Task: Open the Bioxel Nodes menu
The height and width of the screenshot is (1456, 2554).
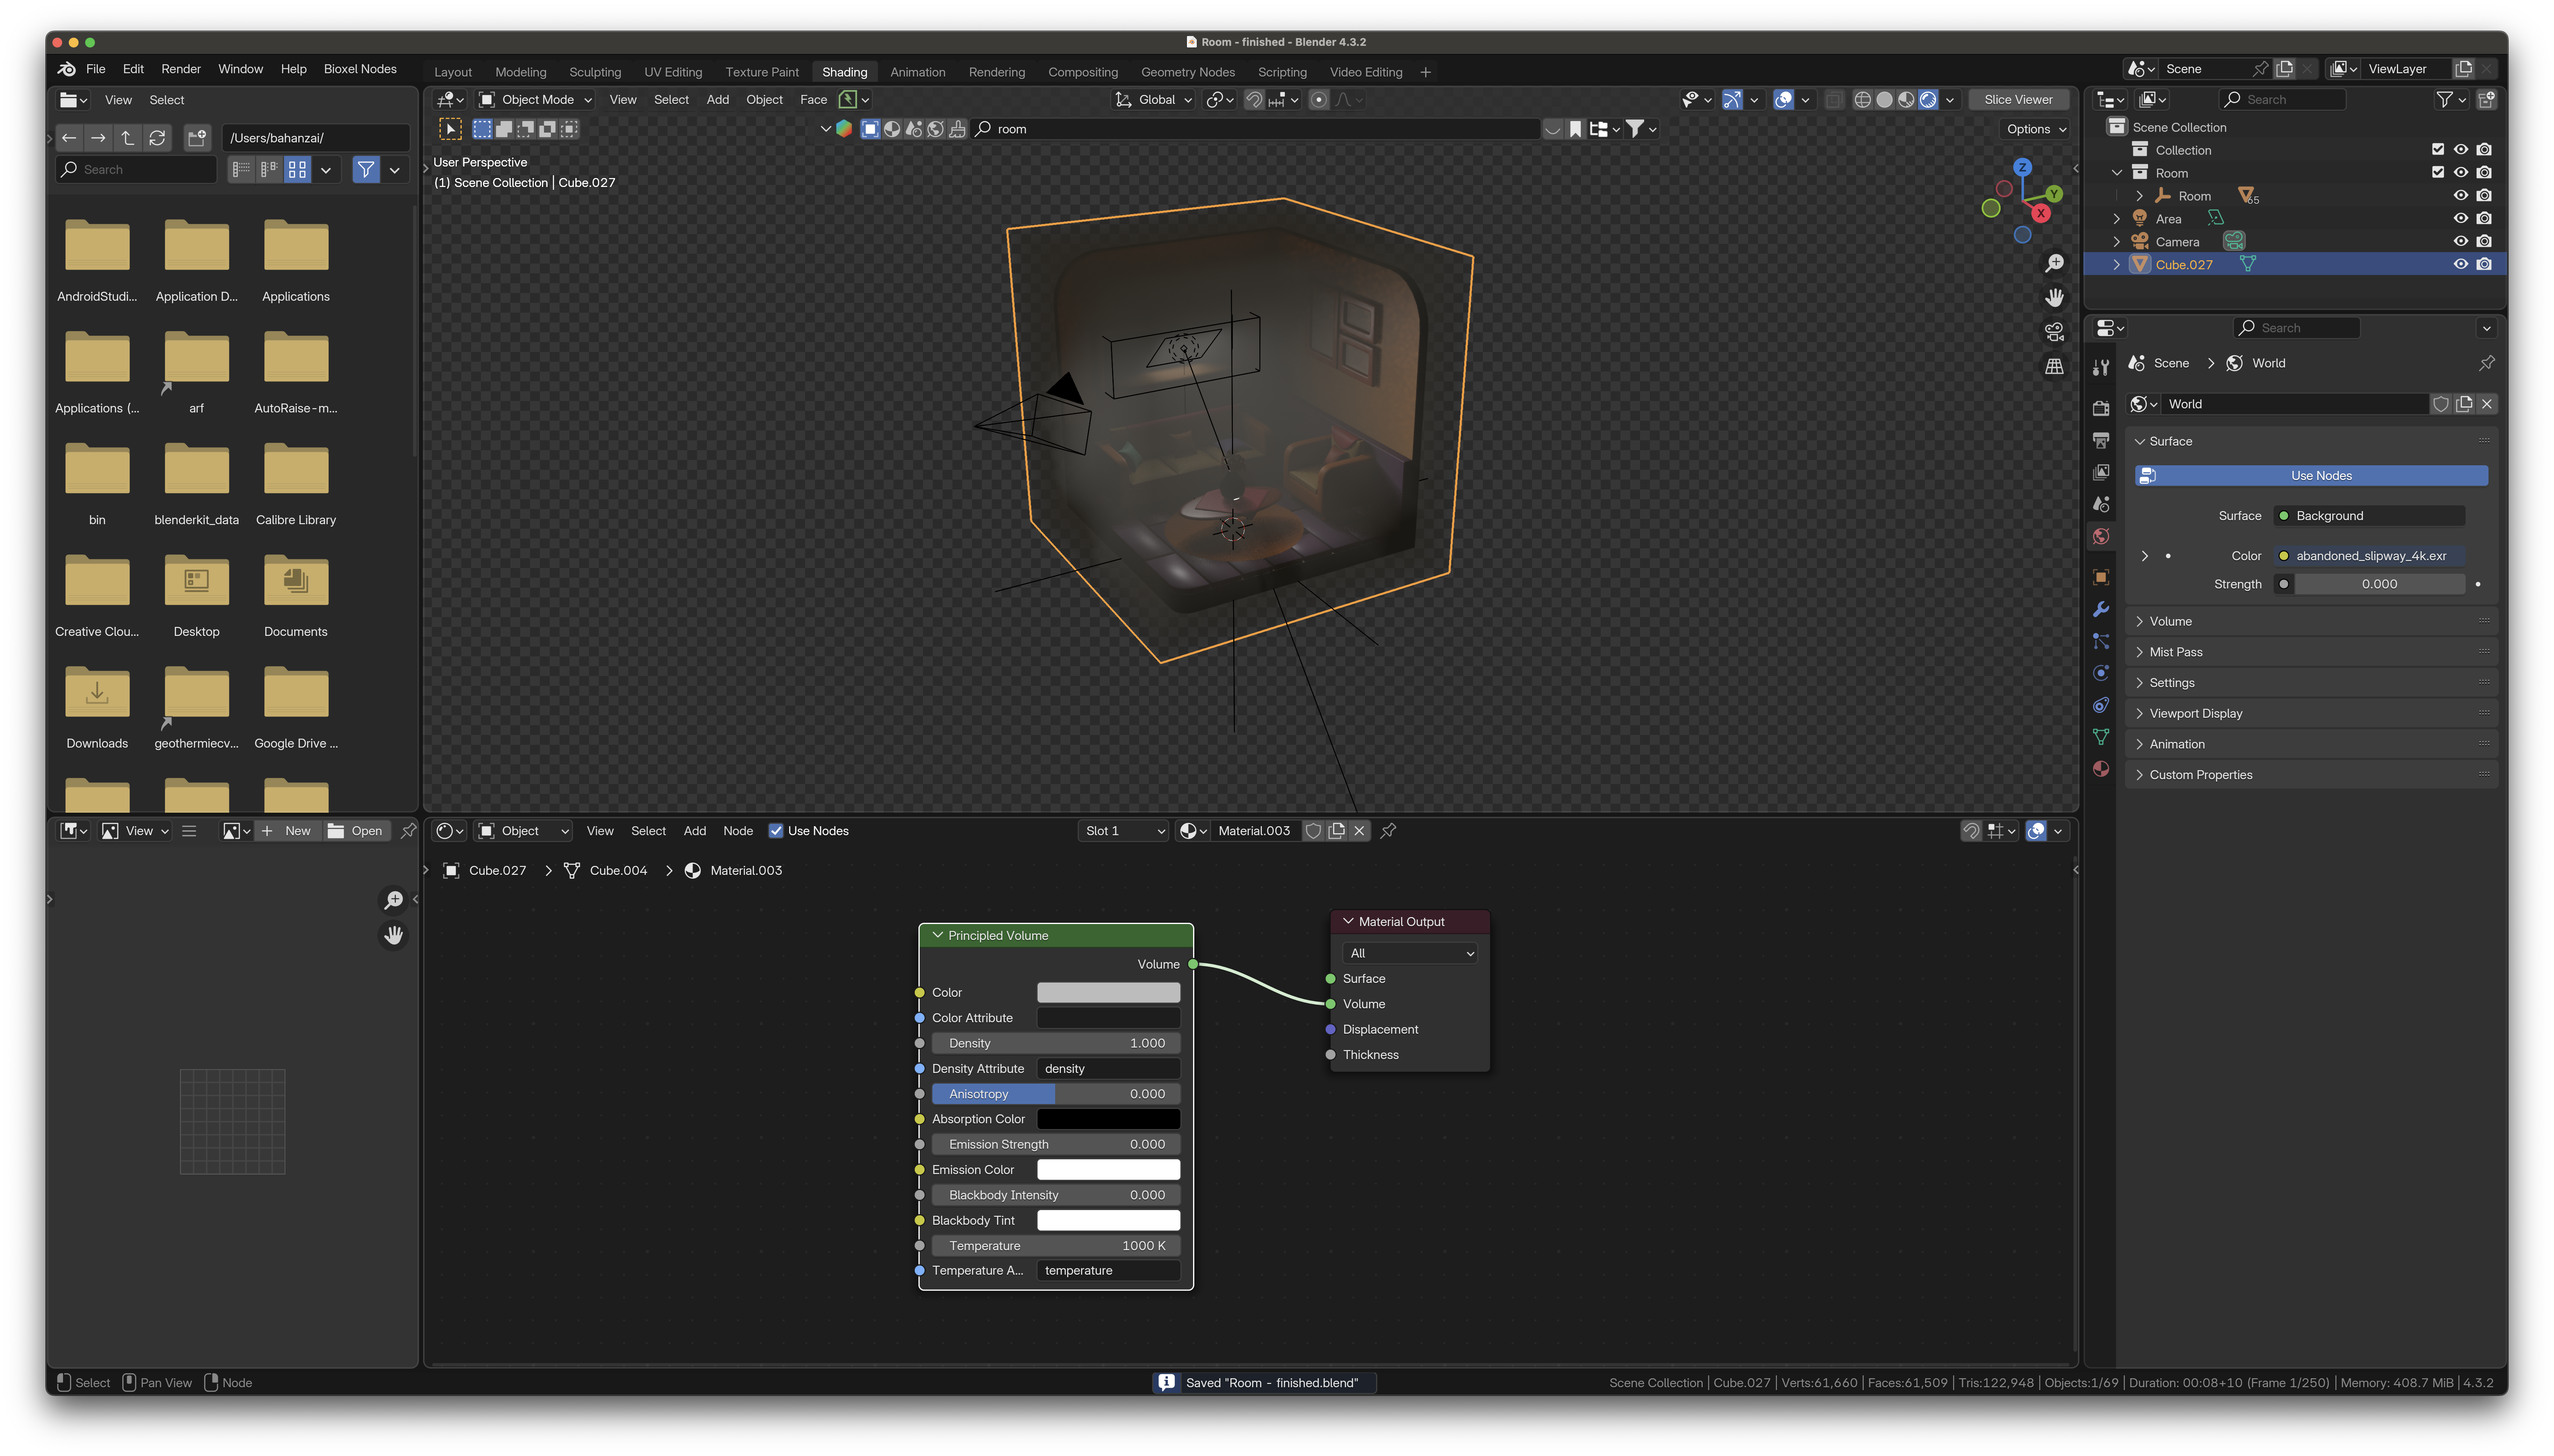Action: [360, 69]
